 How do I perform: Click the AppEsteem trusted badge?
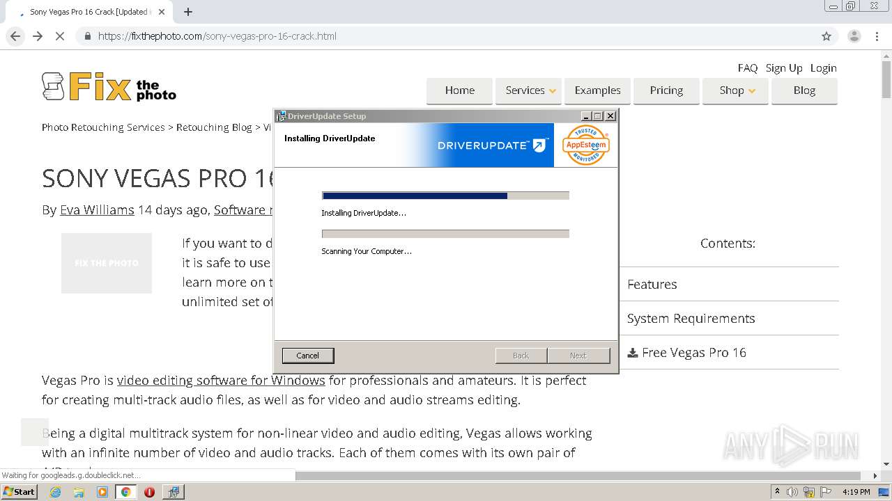click(x=585, y=145)
